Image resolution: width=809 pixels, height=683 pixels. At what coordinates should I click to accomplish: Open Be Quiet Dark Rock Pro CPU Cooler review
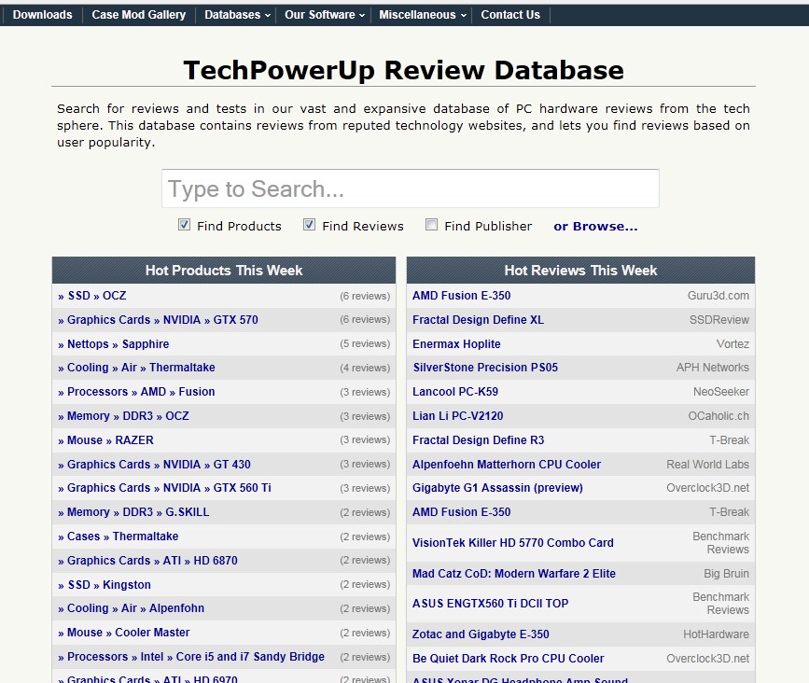509,658
